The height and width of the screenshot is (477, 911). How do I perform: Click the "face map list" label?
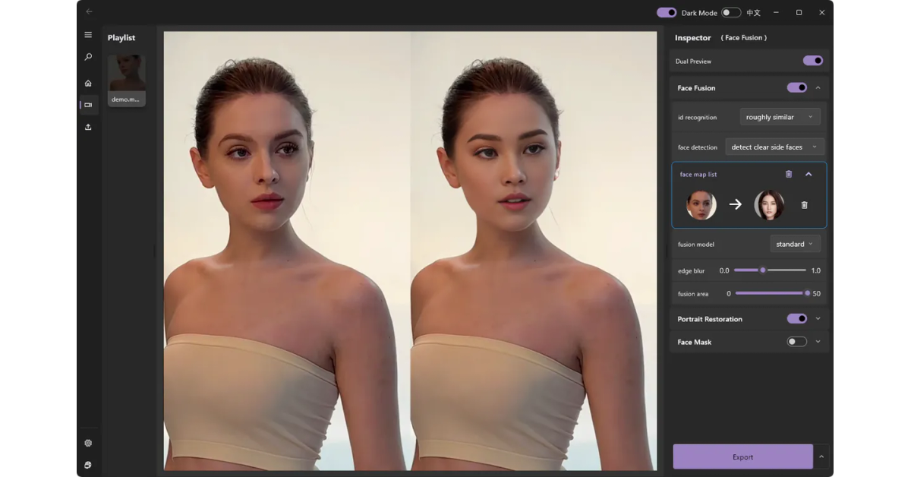point(698,174)
